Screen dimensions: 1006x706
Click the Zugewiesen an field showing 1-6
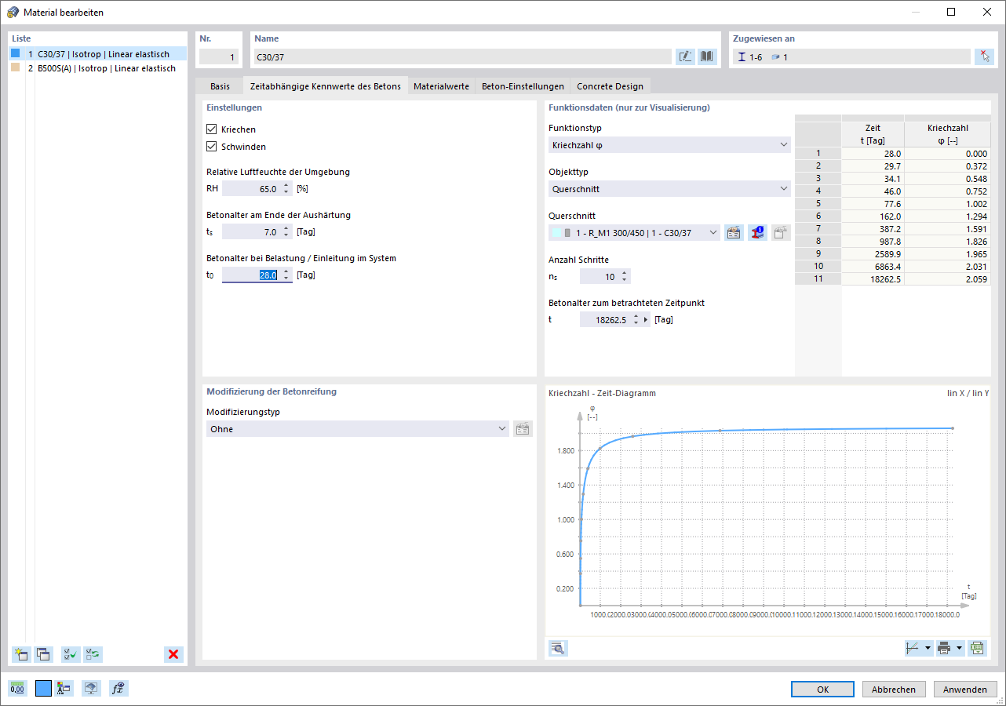(851, 56)
